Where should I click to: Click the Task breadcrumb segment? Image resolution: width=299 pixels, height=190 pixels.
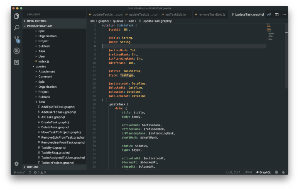130,21
